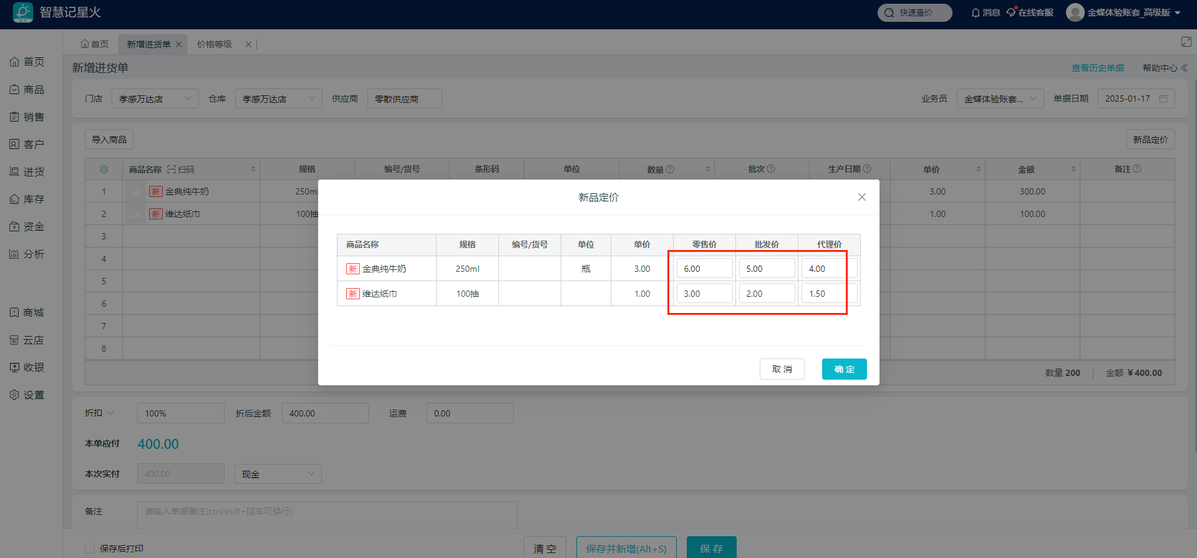Click the fullscreen expand icon

1186,42
